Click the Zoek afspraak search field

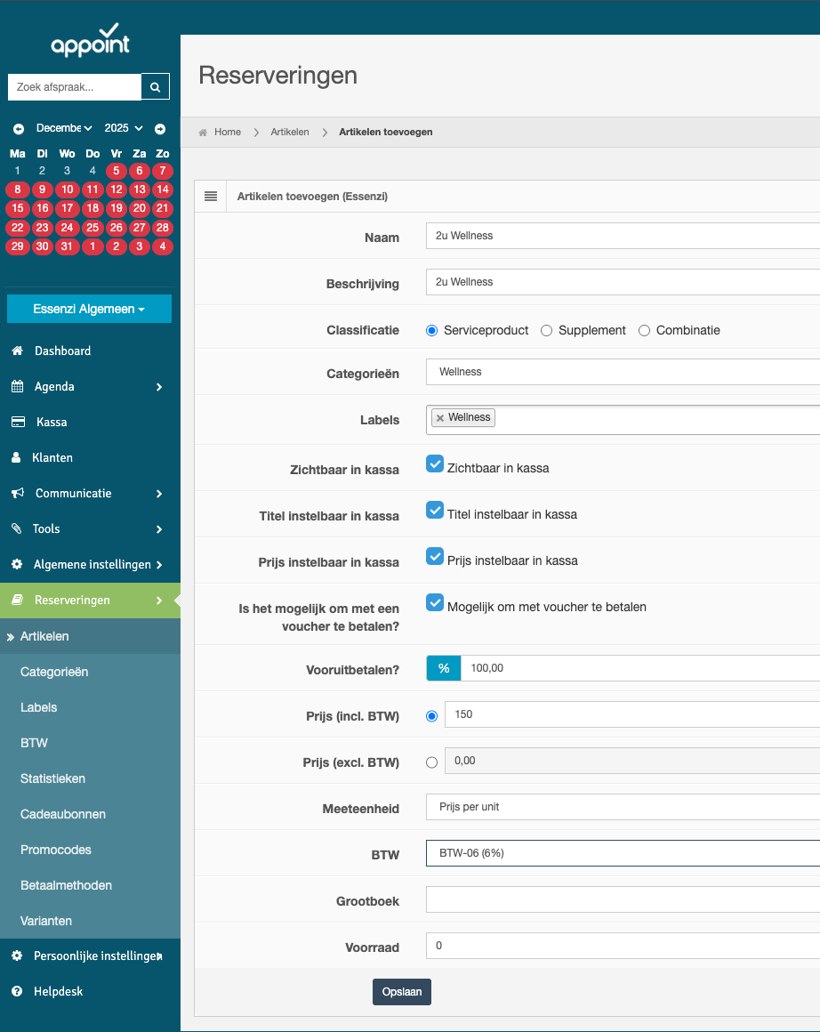(75, 87)
